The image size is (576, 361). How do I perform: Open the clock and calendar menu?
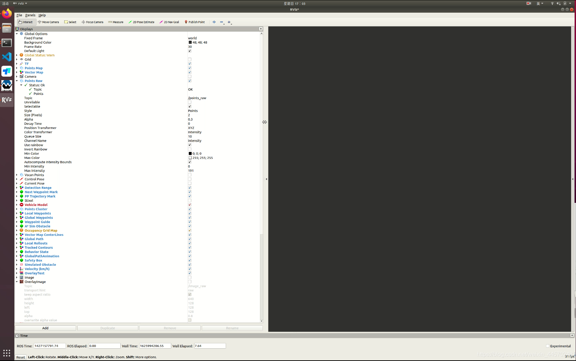pyautogui.click(x=294, y=4)
